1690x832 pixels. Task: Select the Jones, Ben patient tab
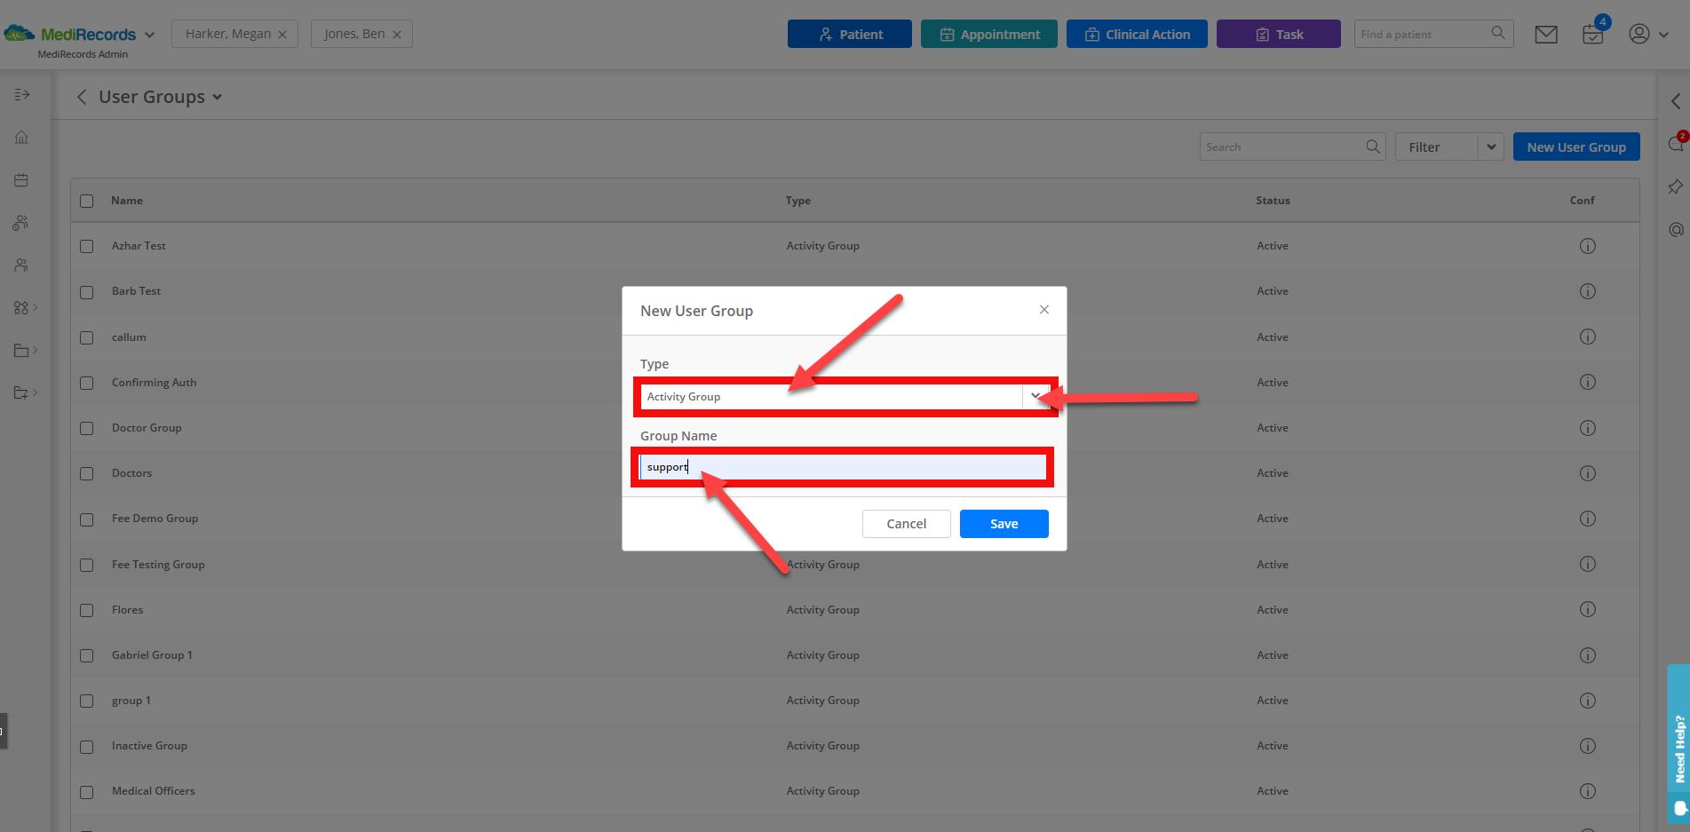(353, 34)
